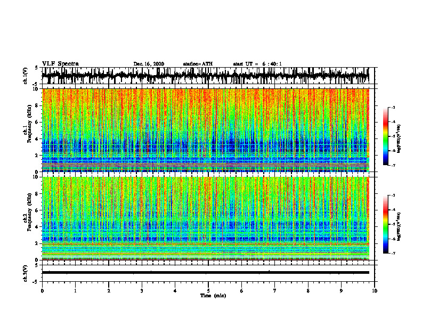
Task: Click the "2" tick on the time axis
Action: click(109, 291)
